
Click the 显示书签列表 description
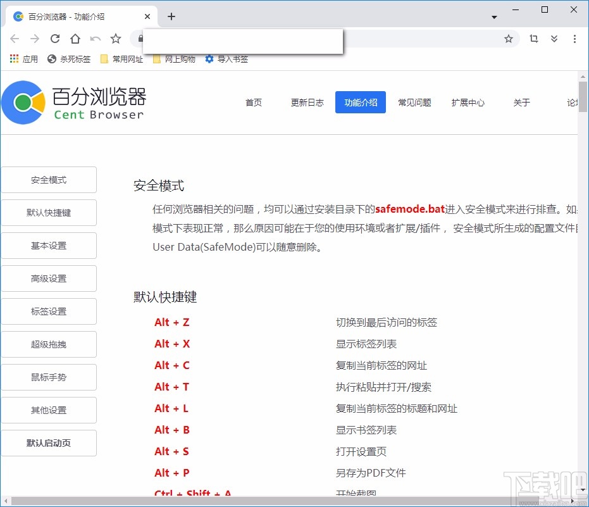366,430
